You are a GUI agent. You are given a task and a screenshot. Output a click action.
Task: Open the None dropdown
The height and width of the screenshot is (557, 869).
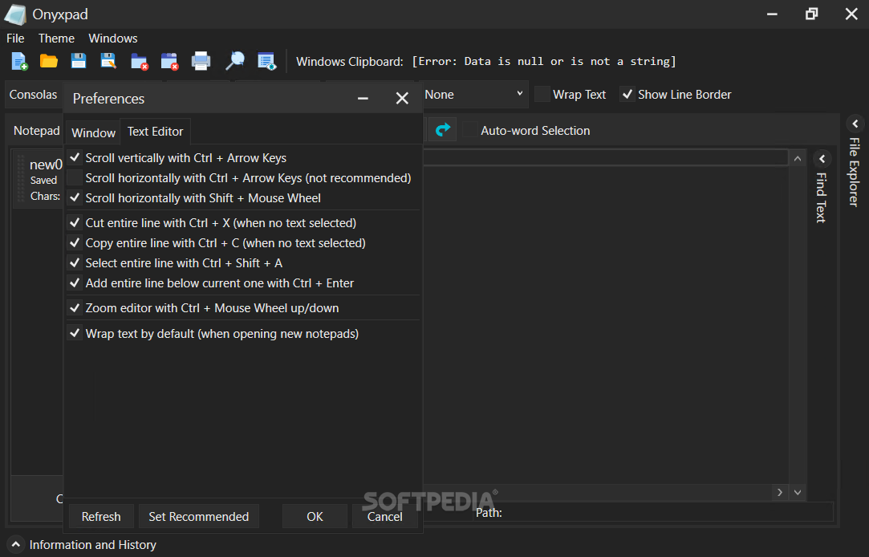tap(474, 95)
